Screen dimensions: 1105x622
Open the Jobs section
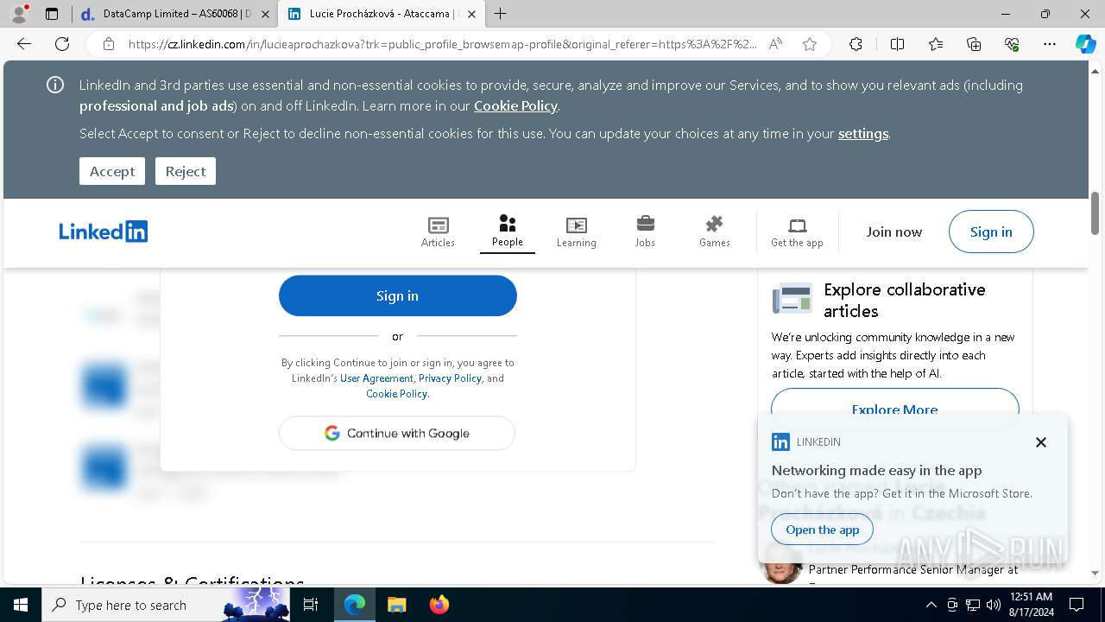(645, 232)
